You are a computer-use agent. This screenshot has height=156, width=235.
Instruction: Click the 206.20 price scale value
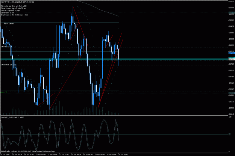(232, 83)
